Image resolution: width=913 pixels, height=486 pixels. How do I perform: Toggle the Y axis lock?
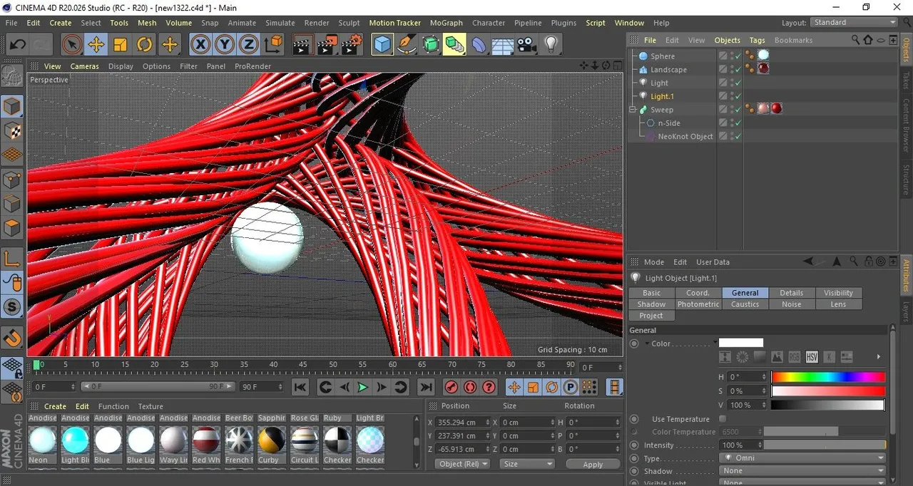(x=225, y=45)
